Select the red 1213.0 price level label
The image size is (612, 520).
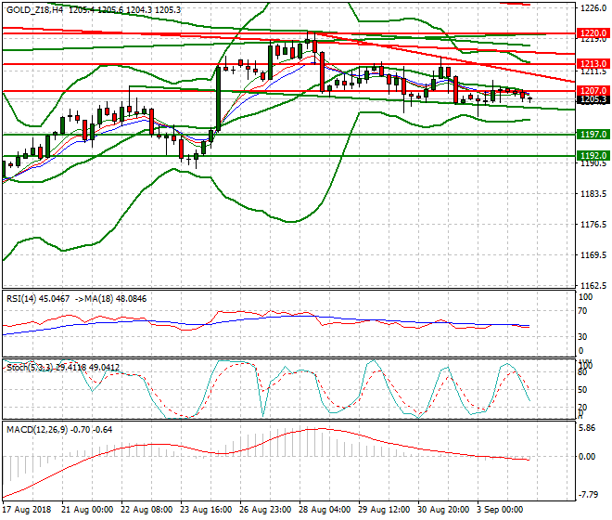click(593, 63)
